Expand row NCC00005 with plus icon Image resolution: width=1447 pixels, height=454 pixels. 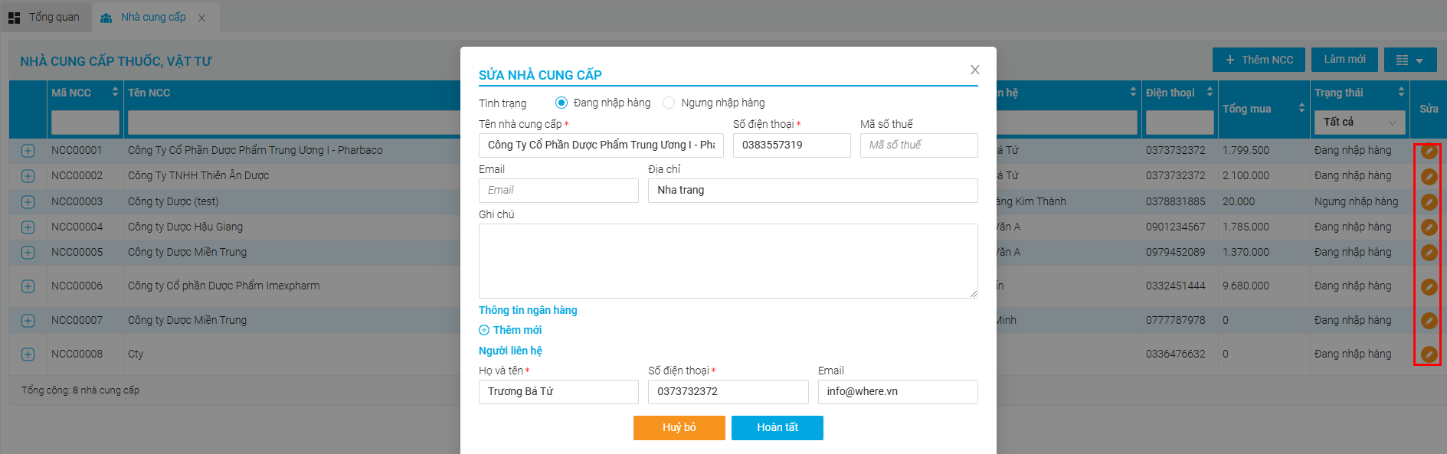tap(28, 253)
